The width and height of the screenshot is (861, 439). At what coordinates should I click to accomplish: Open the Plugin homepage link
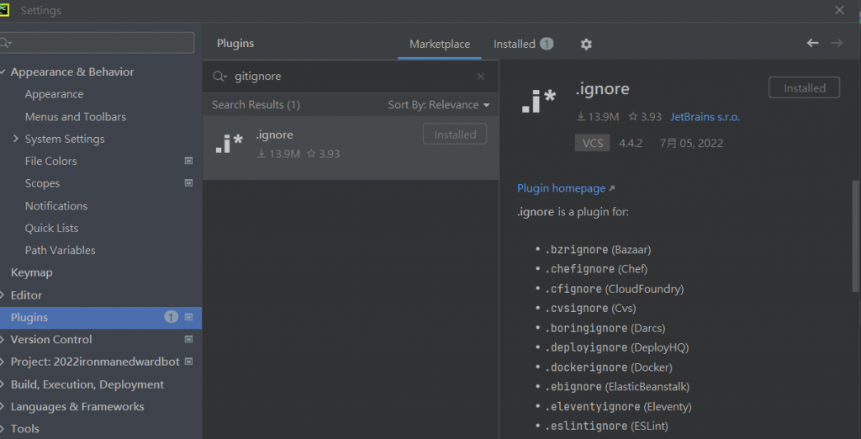(x=566, y=188)
